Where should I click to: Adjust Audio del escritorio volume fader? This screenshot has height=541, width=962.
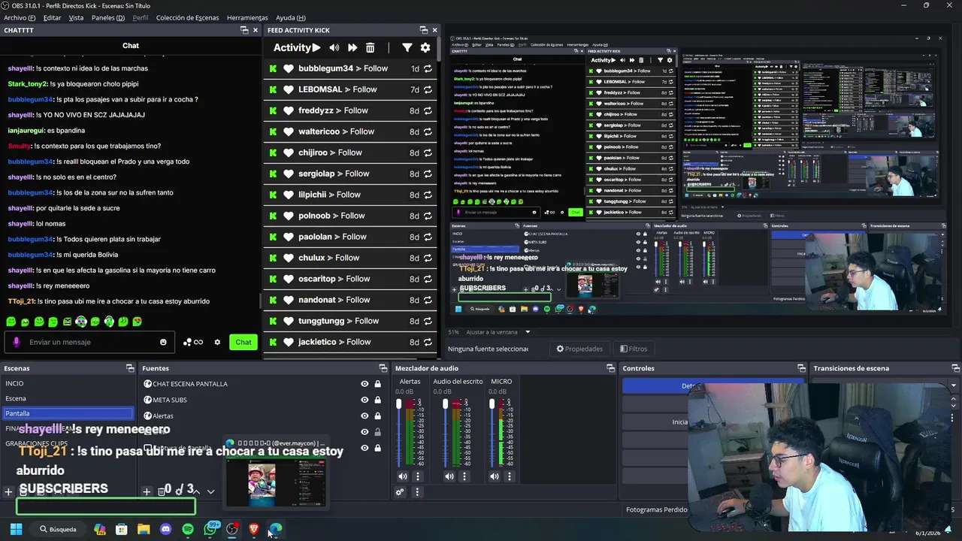(446, 404)
